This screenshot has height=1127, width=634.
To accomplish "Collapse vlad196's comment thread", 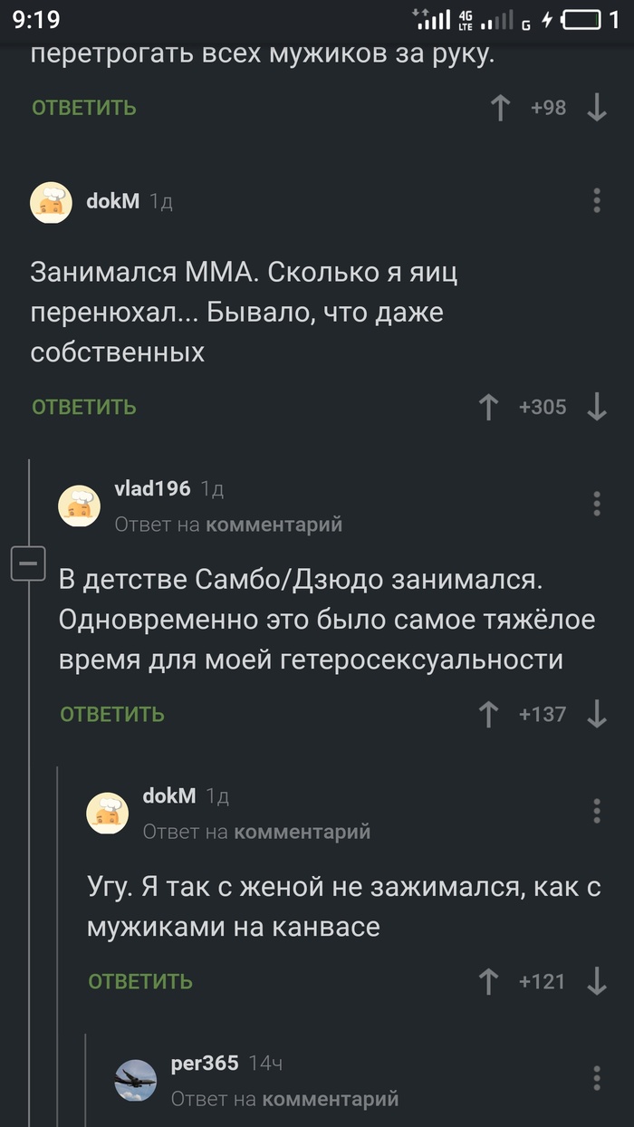I will click(29, 563).
